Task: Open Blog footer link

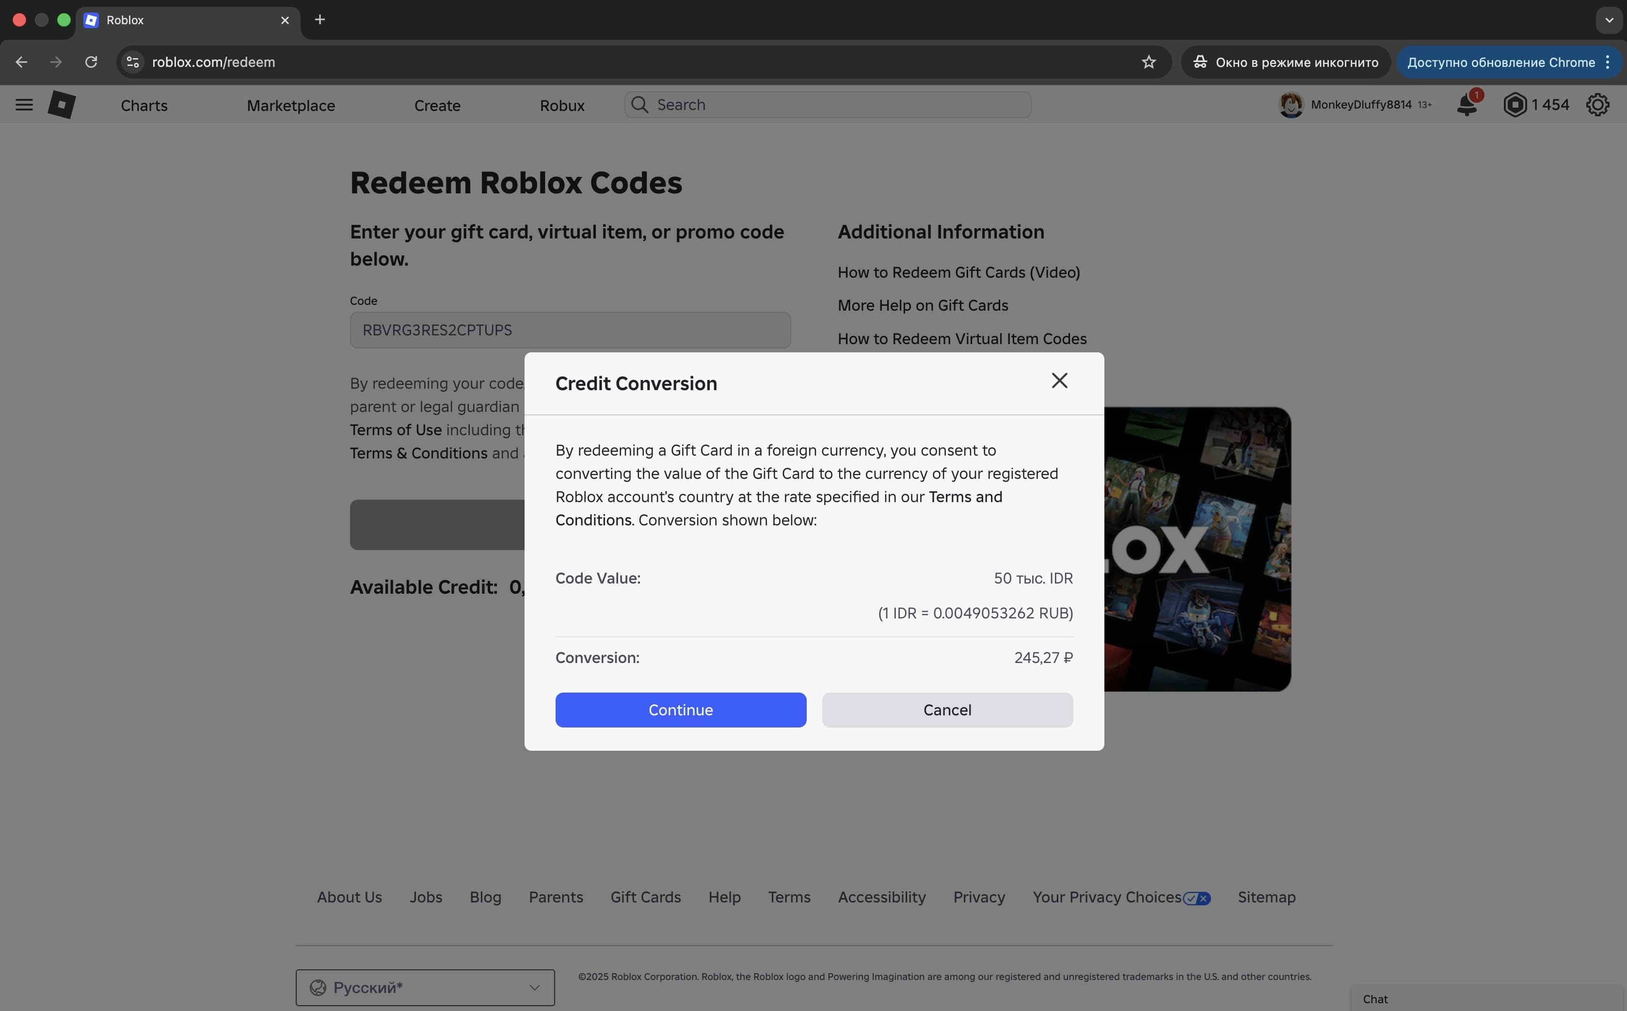Action: [485, 897]
